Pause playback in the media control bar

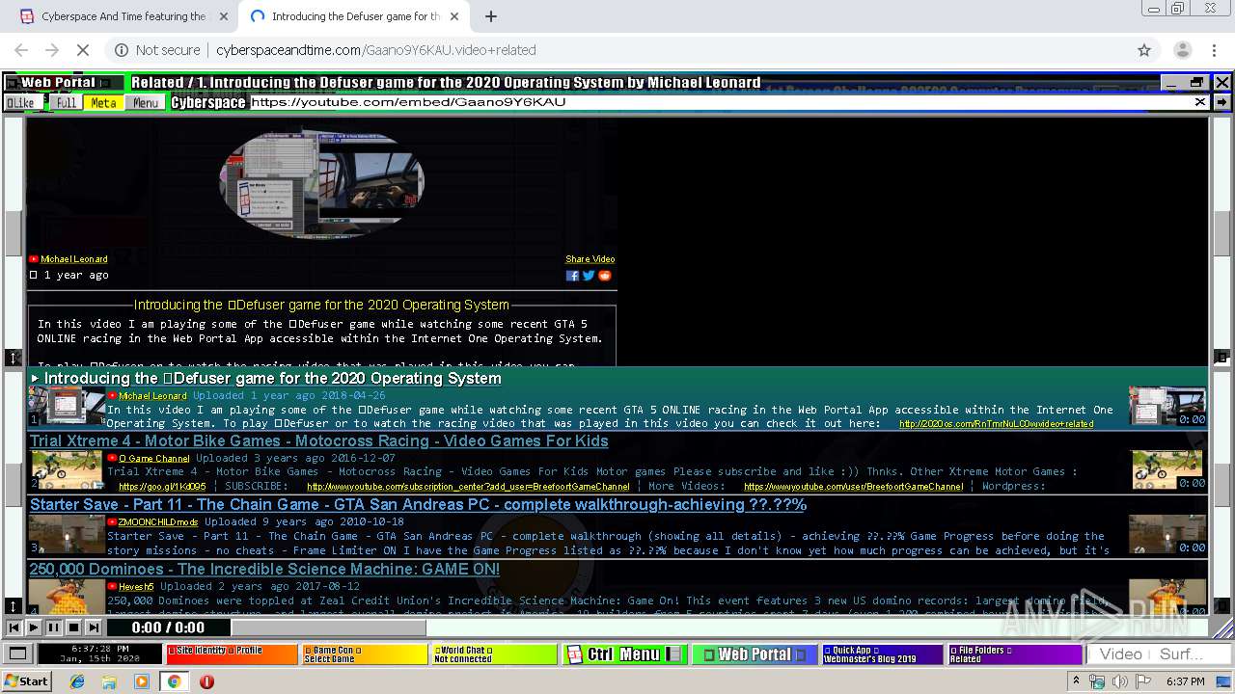pyautogui.click(x=53, y=627)
